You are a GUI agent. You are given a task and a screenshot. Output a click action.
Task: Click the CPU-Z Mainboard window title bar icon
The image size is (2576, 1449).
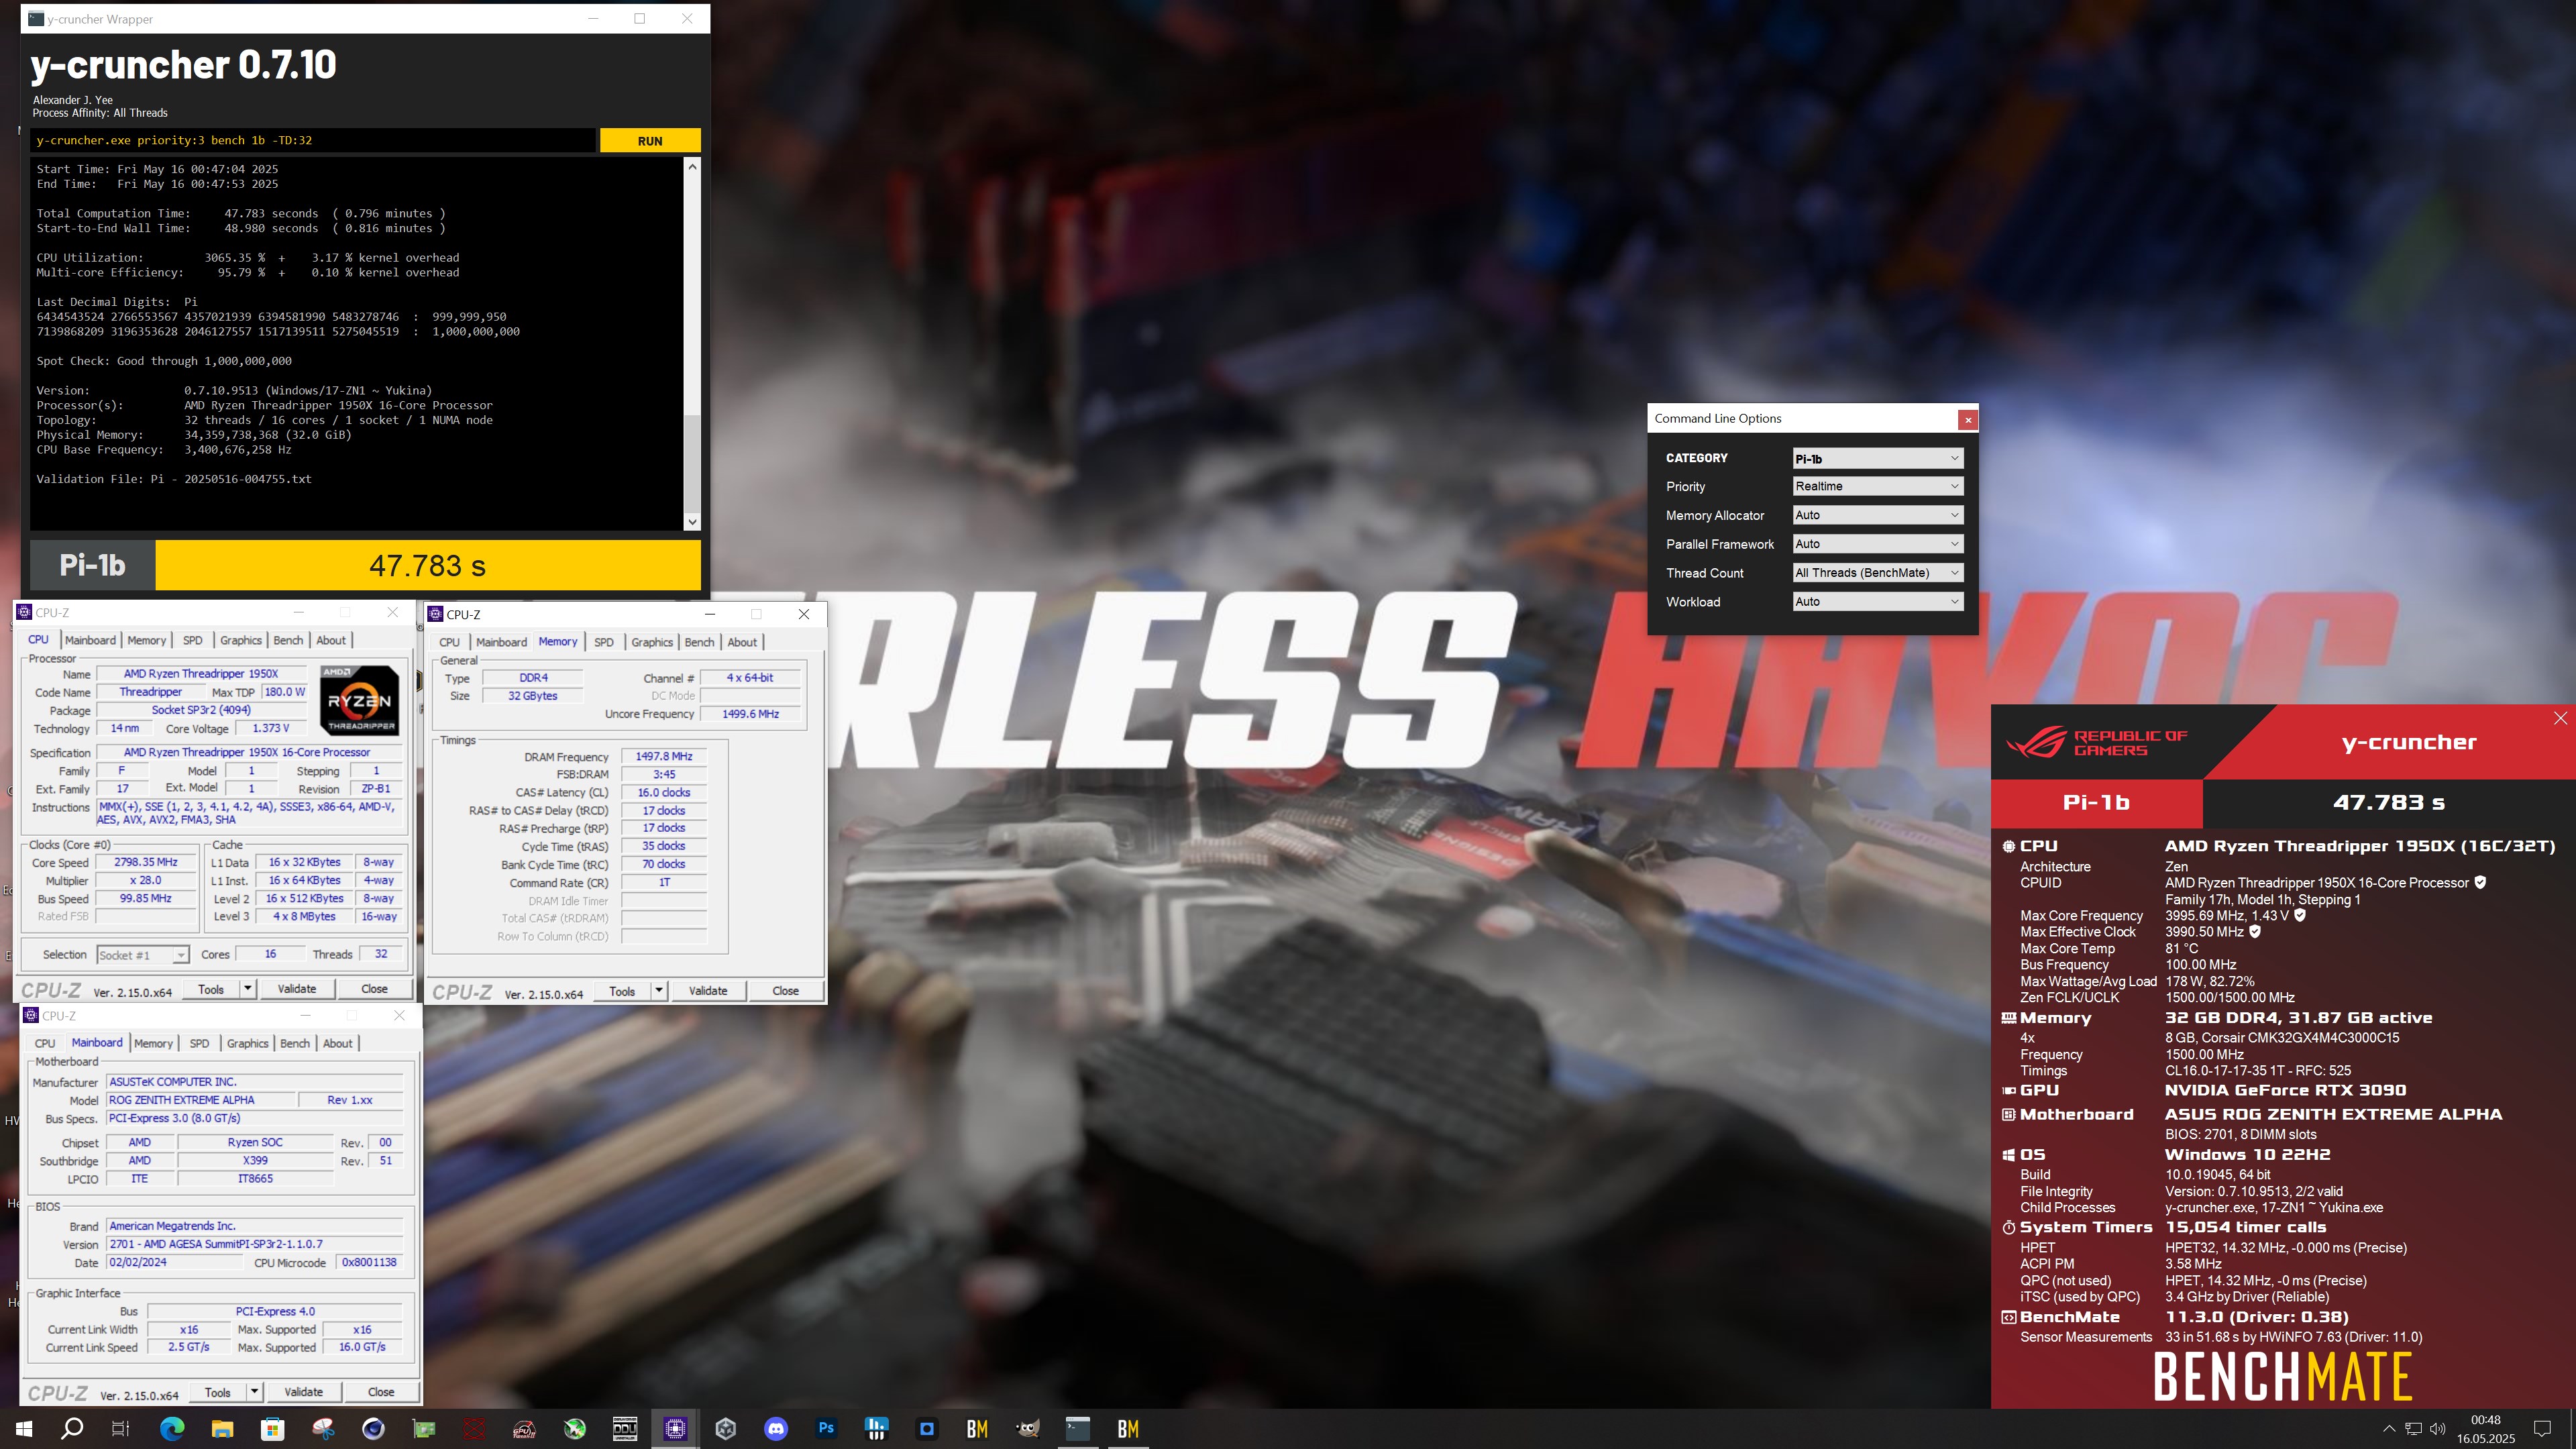click(x=31, y=1016)
